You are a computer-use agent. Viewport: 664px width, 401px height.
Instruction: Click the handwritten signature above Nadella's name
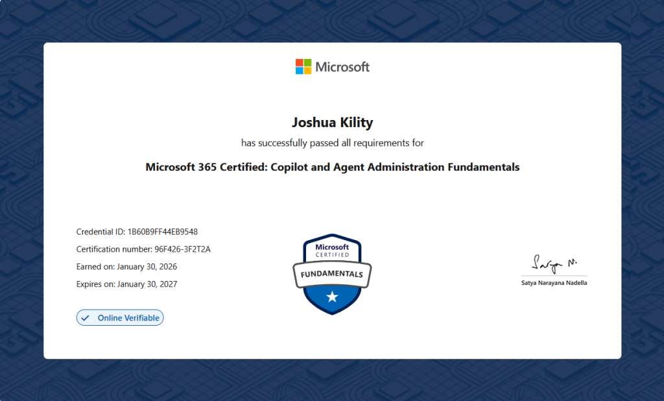coord(554,263)
